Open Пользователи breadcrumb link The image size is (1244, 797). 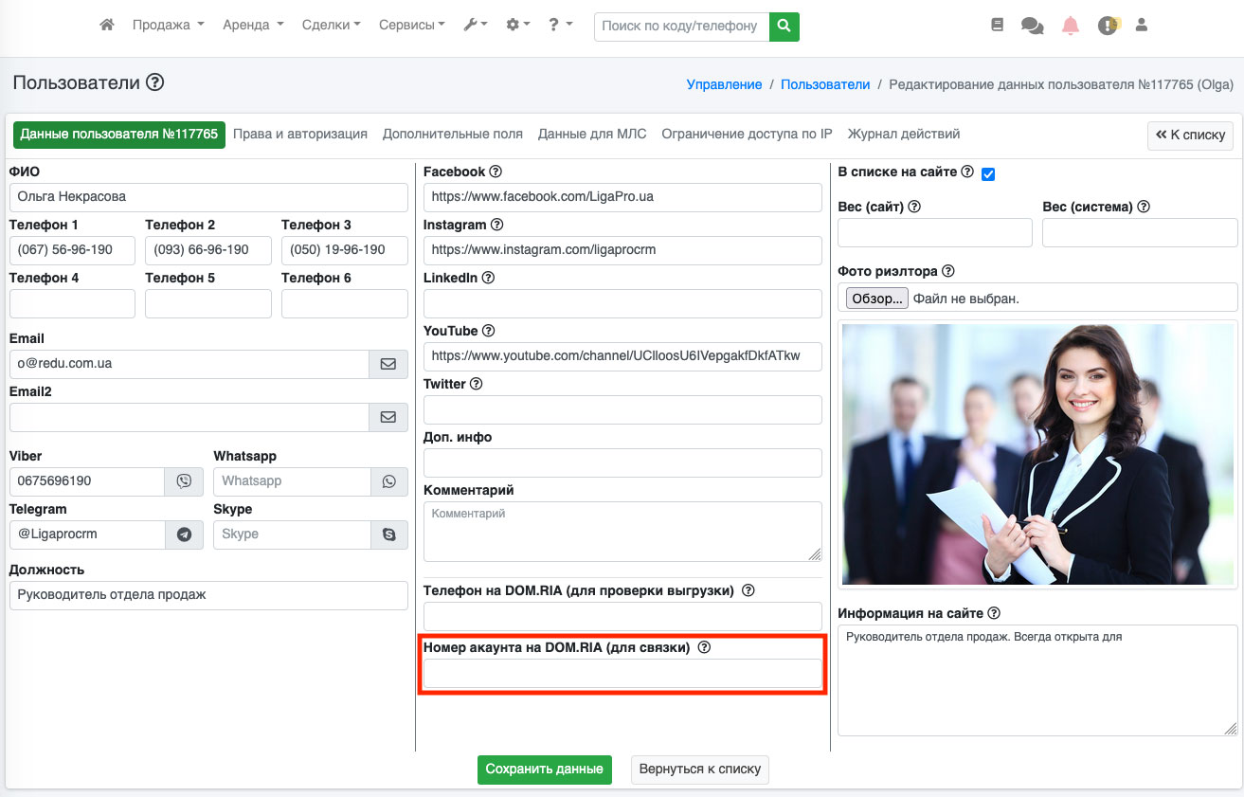click(x=825, y=84)
